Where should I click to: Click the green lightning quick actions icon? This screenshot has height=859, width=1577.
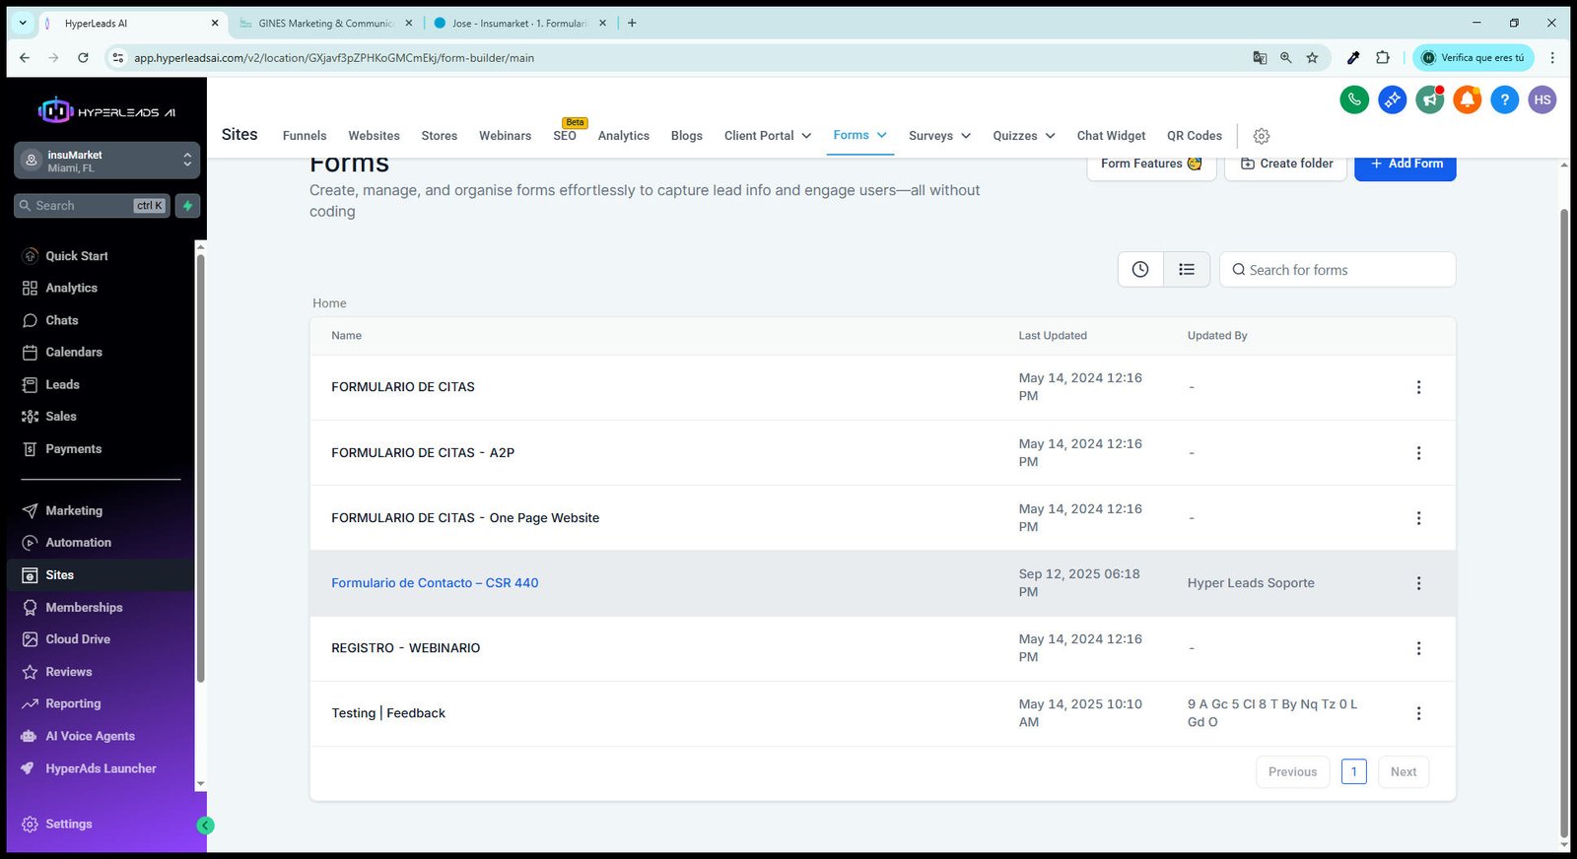tap(187, 205)
